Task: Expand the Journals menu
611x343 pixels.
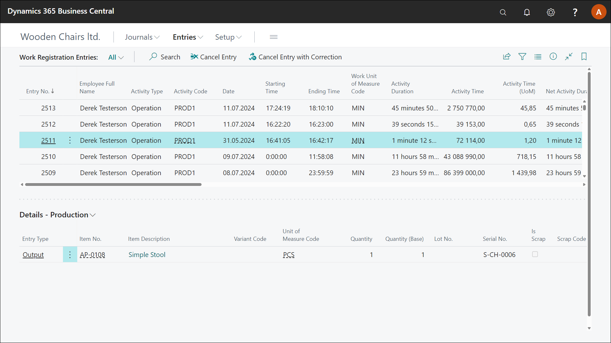Action: tap(142, 37)
